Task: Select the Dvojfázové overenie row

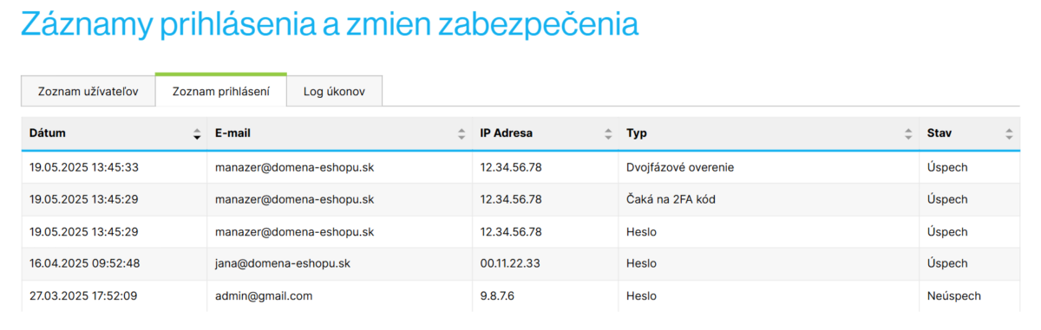Action: pyautogui.click(x=520, y=167)
